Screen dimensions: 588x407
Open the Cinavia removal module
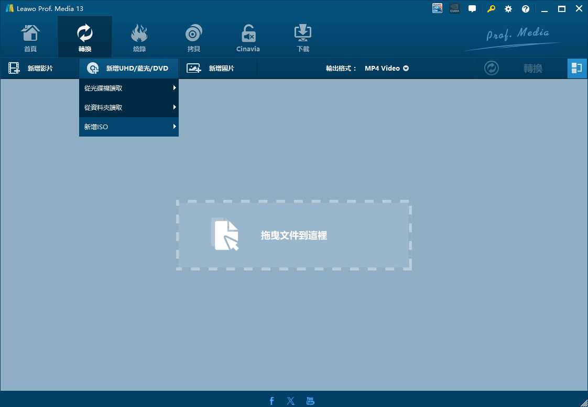pos(248,38)
